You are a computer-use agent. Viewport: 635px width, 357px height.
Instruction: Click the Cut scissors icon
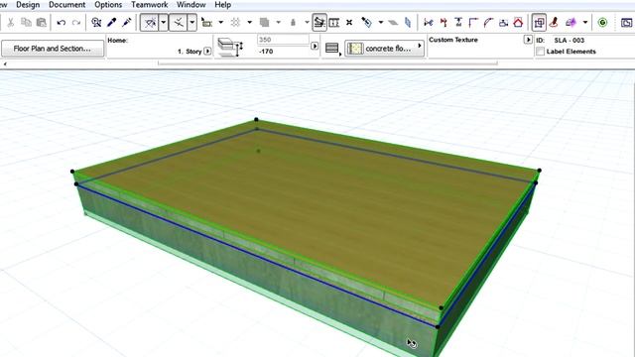[11, 23]
